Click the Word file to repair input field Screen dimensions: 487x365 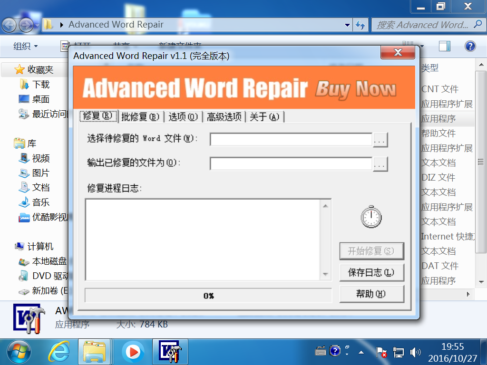(x=291, y=139)
